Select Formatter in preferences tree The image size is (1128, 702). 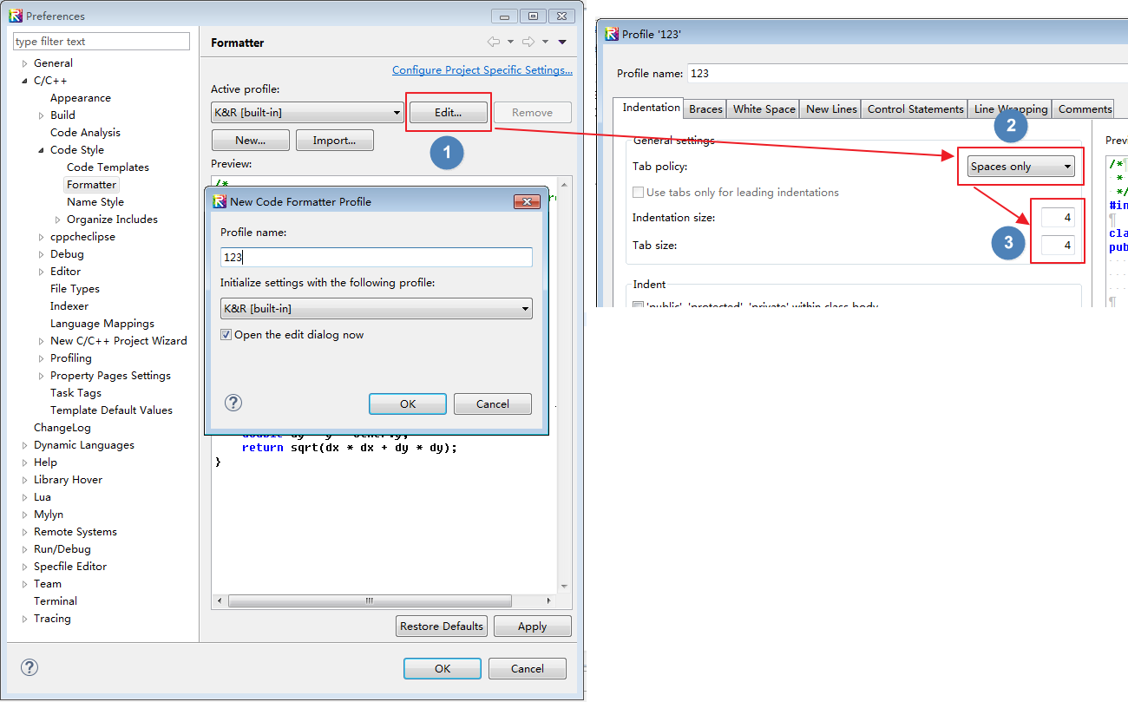pos(91,185)
